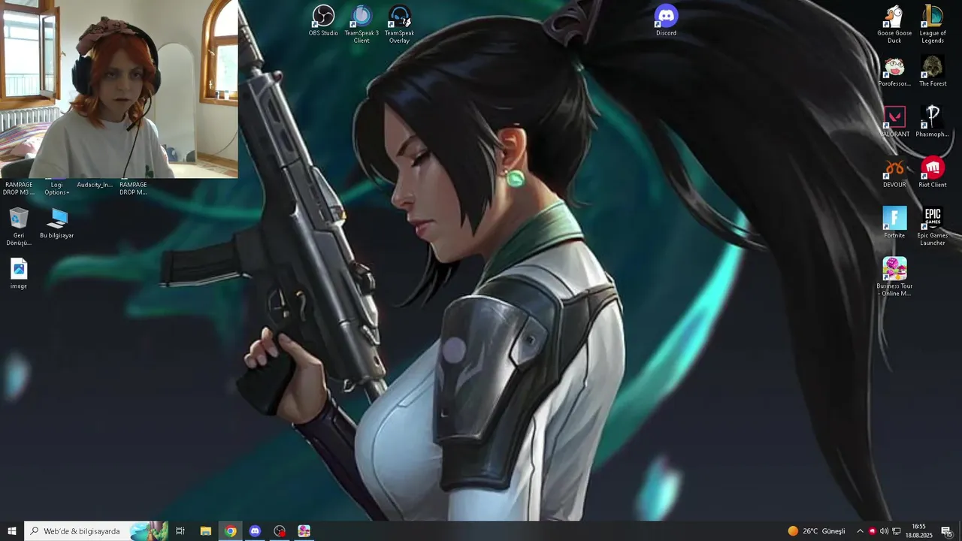Select the Epic Games Launcher icon
Screen dimensions: 962x541
point(933,225)
